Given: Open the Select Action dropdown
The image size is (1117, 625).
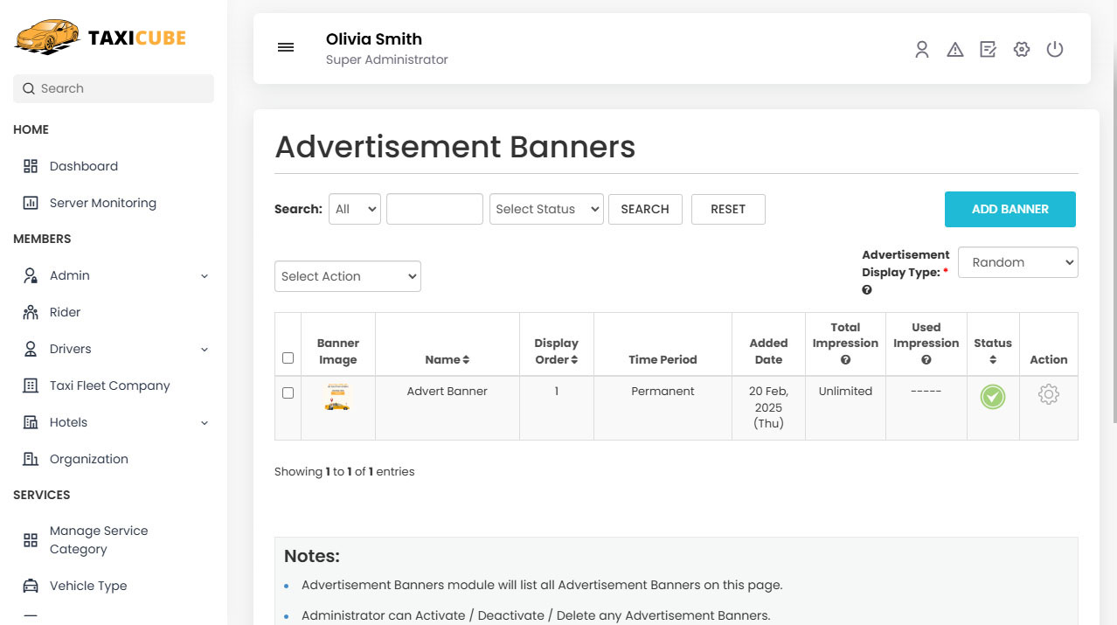Looking at the screenshot, I should 347,276.
